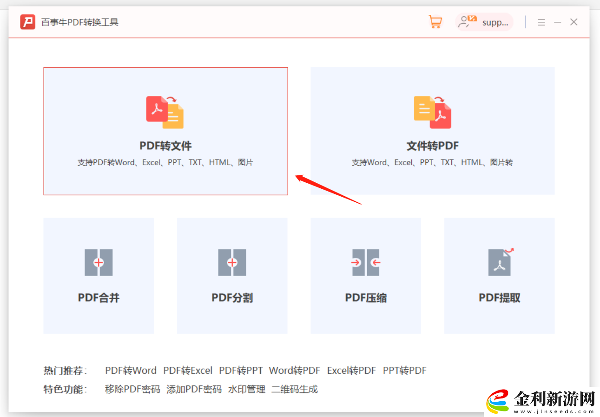Open the hamburger menu icon

point(541,22)
